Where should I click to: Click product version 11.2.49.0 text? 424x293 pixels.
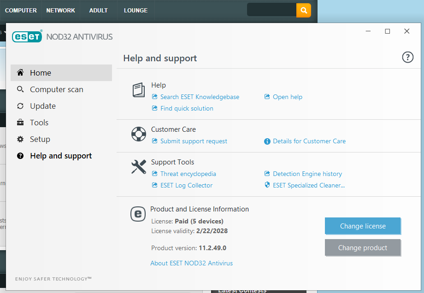point(212,248)
